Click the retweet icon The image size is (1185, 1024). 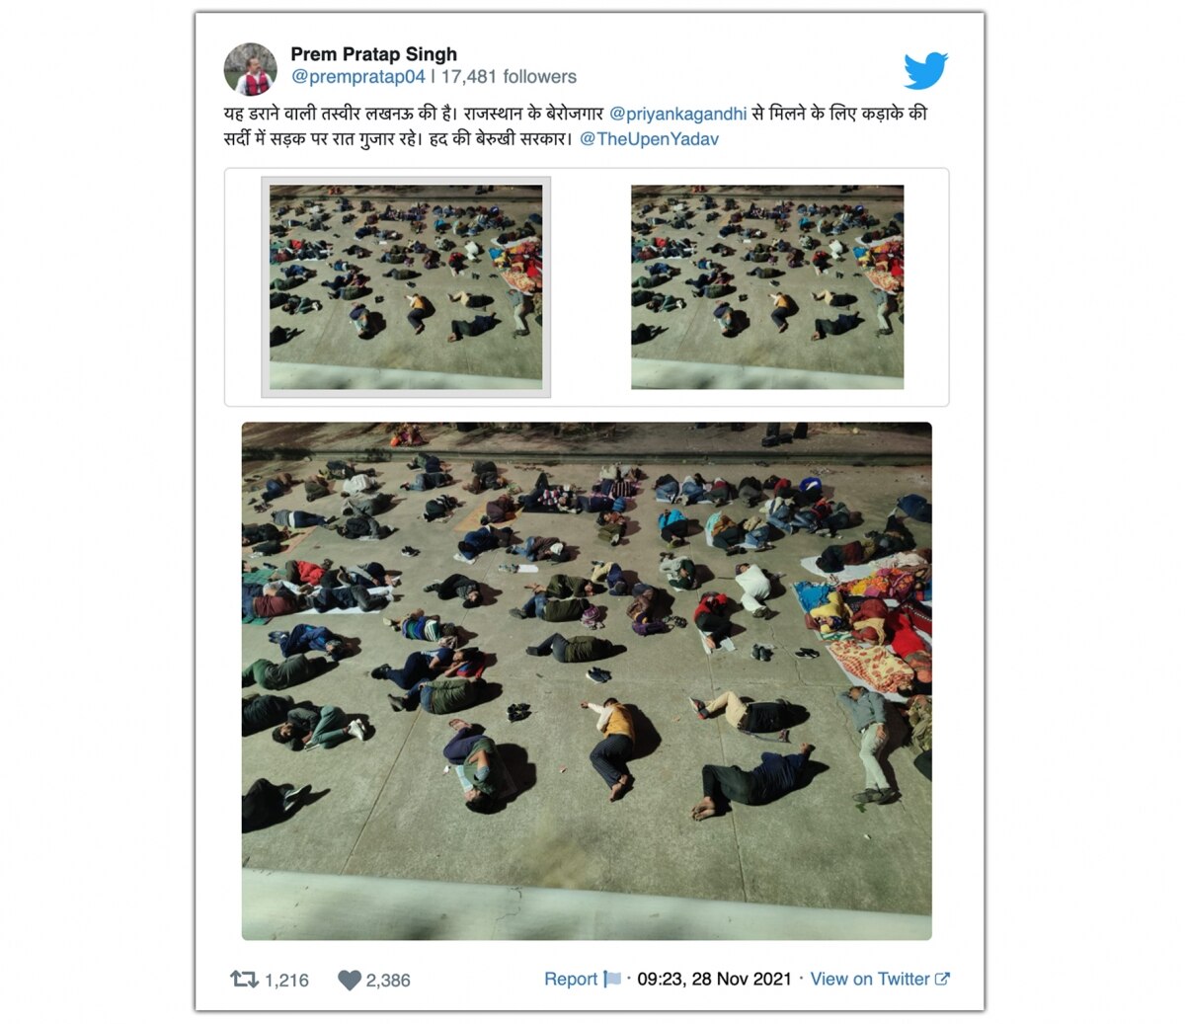point(244,980)
